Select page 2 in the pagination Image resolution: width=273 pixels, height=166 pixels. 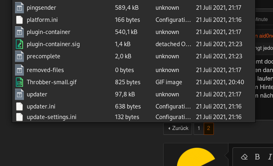click(x=209, y=129)
